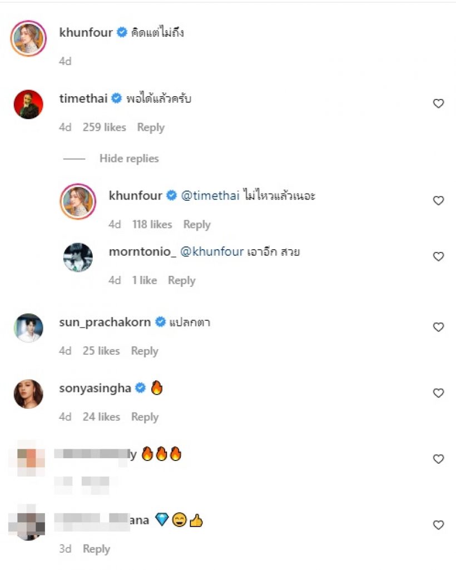Reply to sun_prachakorn's comment
456x570 pixels.
pos(145,351)
